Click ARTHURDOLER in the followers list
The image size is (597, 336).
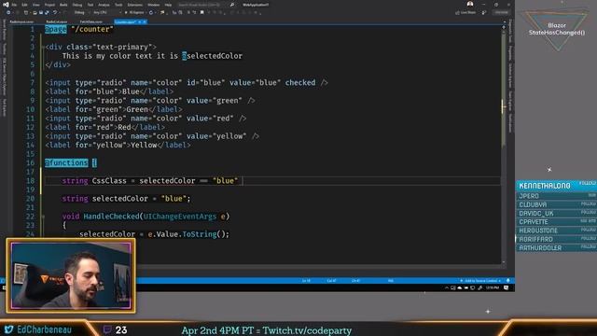(x=540, y=247)
